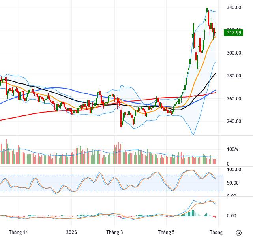Click the 260.00 price scale label
Screen dimensions: 253x238
[234, 98]
